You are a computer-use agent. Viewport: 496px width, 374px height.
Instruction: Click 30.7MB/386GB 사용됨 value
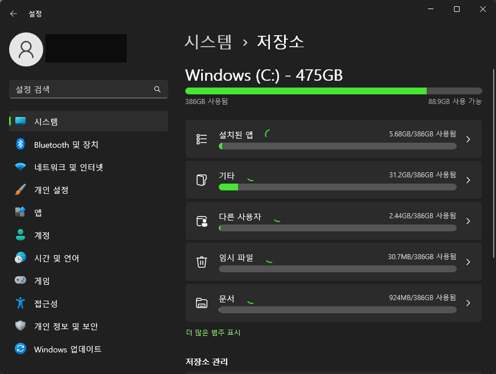422,256
